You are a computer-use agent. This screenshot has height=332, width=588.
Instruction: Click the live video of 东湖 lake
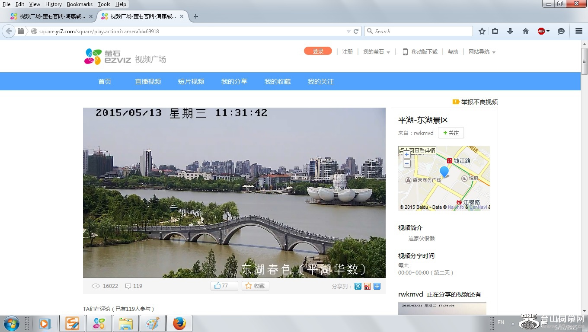pos(234,193)
